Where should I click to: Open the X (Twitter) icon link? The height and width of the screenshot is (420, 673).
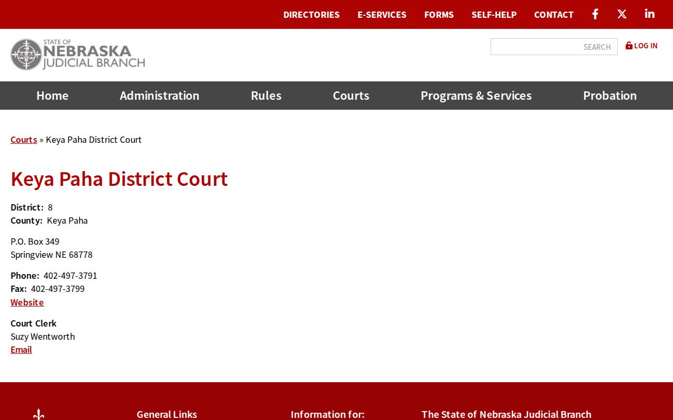622,14
